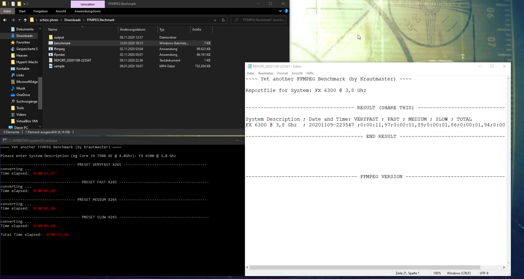Image resolution: width=524 pixels, height=279 pixels.
Task: Refresh the FFMPEG Bechmark folder view
Action: tap(223, 20)
